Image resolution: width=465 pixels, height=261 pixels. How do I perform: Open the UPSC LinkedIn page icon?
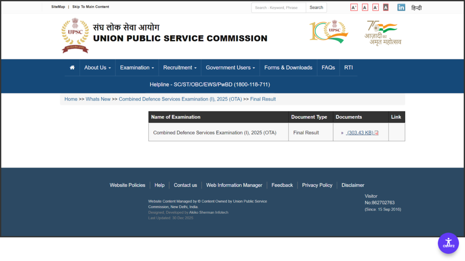click(401, 7)
